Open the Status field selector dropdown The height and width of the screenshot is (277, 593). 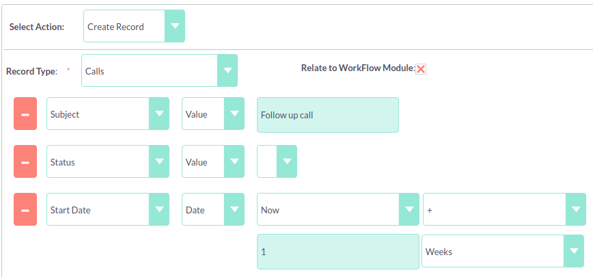(108, 162)
